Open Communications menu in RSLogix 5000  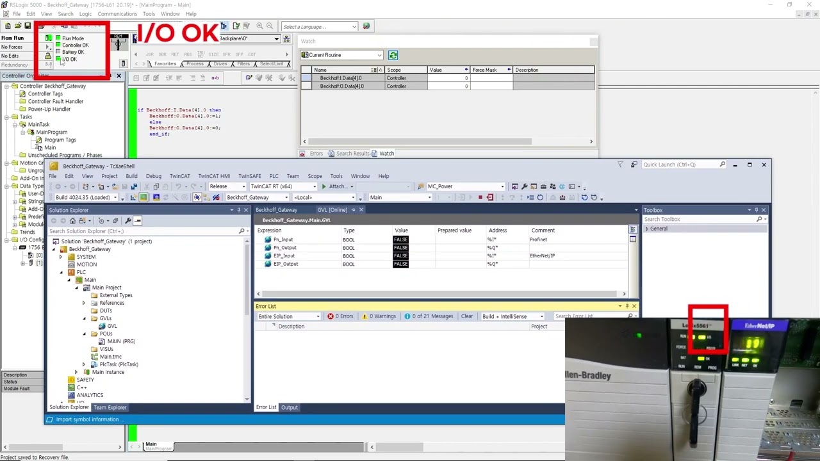click(117, 14)
